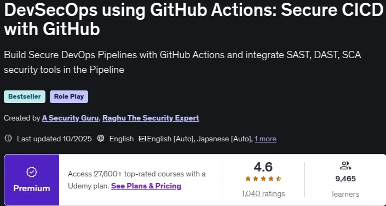Open See Plans & Pricing link
Screen dimensions: 386x206
tap(146, 186)
